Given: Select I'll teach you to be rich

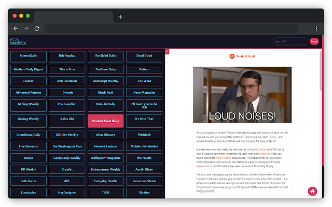Looking at the screenshot, I should [144, 106].
